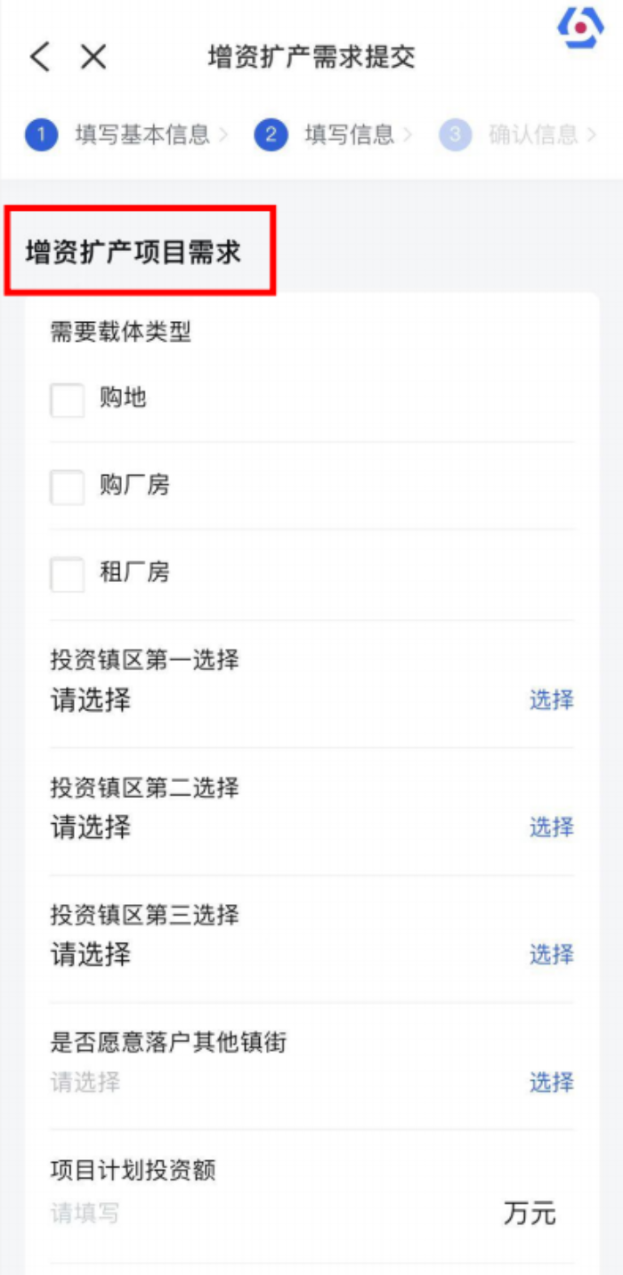Click the 增资扩产项目需求 section heading
The image size is (623, 1275).
133,253
